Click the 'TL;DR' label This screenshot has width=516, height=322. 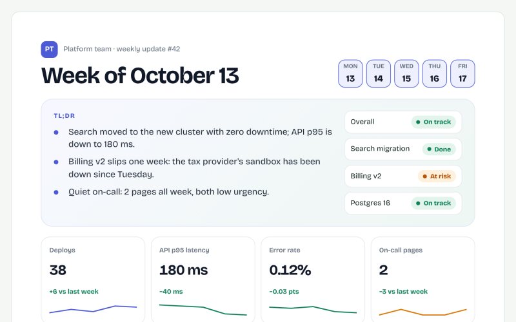(64, 116)
